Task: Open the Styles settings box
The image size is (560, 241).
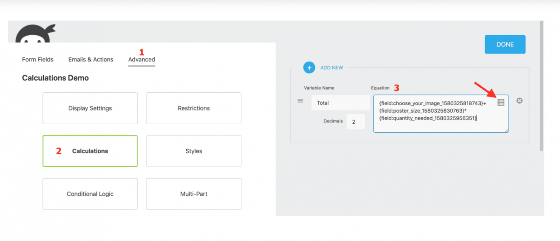Action: [194, 151]
